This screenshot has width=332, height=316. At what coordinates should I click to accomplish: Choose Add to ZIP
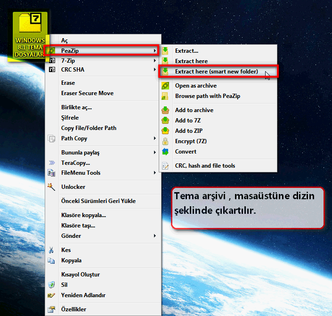click(x=219, y=131)
